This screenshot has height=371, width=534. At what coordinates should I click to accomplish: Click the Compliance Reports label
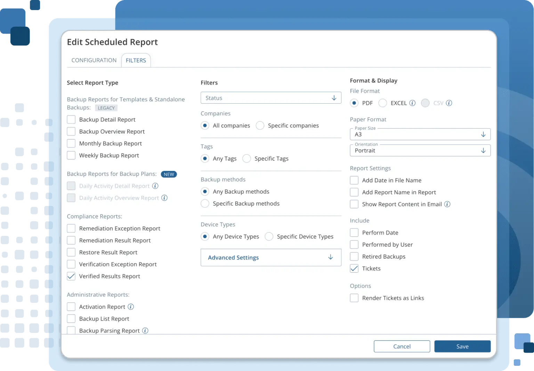click(x=95, y=216)
